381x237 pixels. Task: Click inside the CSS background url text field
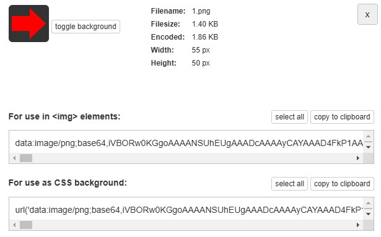pyautogui.click(x=186, y=210)
